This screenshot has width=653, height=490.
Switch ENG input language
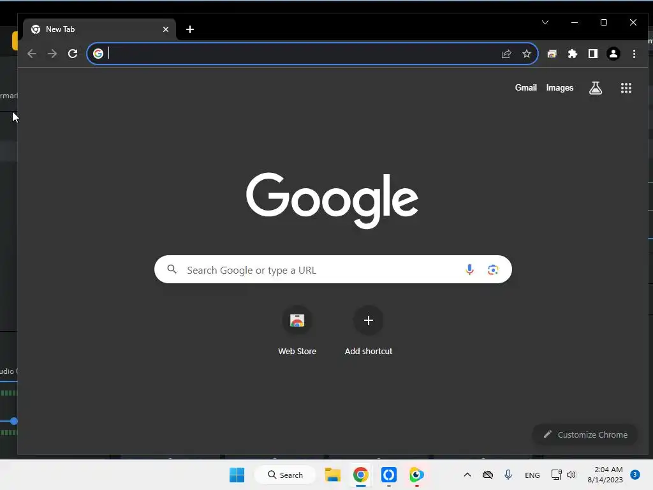(532, 475)
